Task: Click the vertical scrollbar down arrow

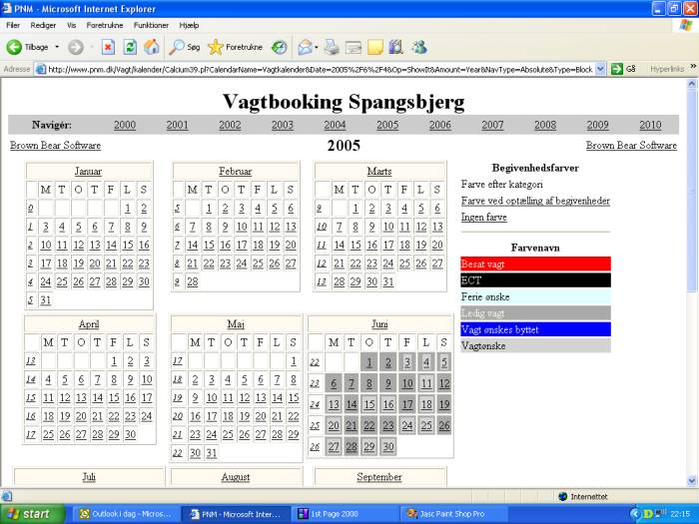Action: pyautogui.click(x=692, y=481)
